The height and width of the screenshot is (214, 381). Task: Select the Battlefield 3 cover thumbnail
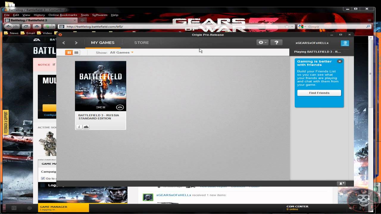(x=101, y=86)
